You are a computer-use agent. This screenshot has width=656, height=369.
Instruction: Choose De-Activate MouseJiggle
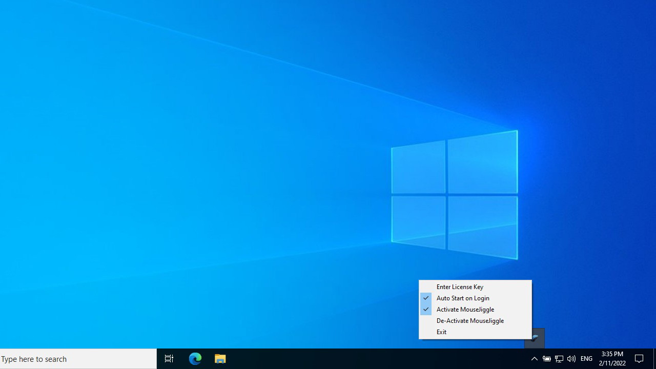tap(470, 321)
